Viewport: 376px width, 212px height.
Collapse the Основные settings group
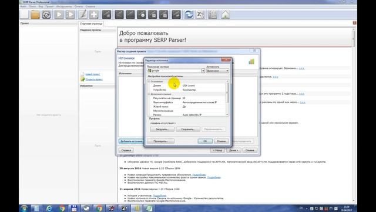pyautogui.click(x=149, y=81)
